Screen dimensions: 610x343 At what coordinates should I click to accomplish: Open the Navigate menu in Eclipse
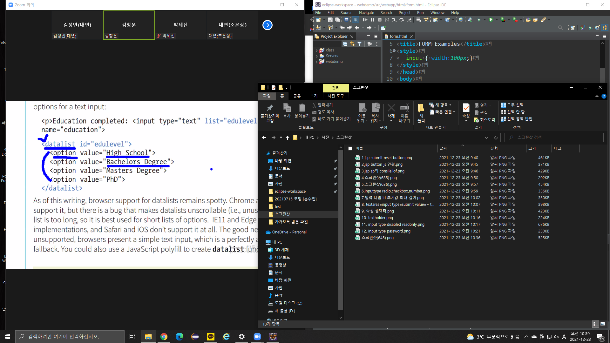tap(366, 13)
